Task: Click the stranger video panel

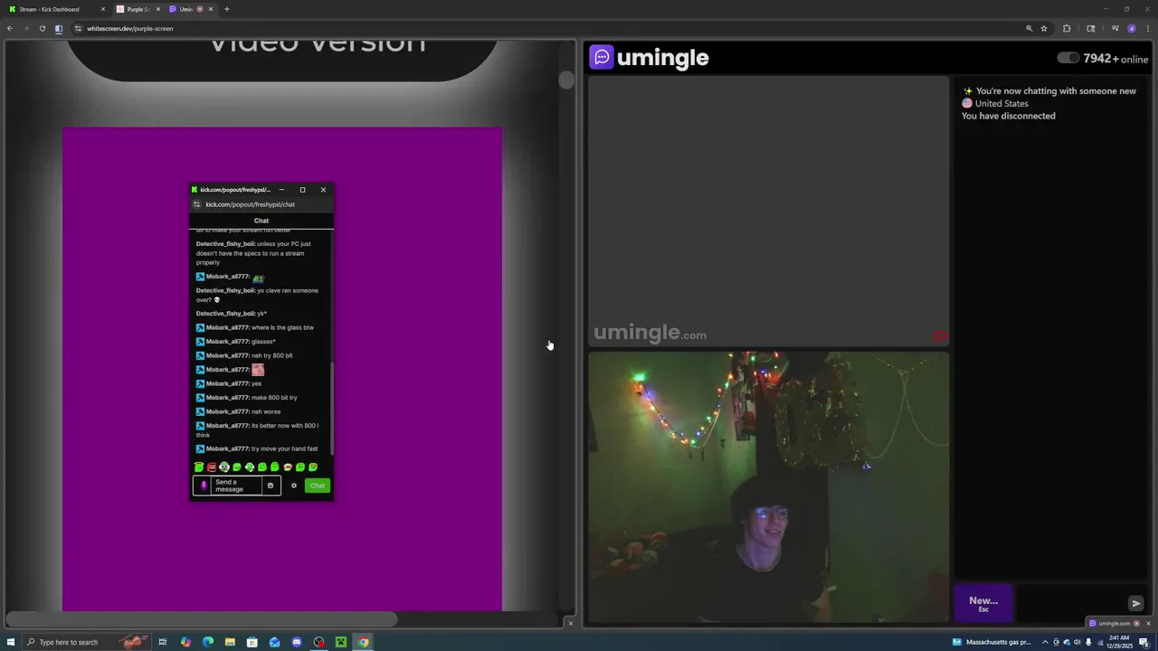Action: 768,212
